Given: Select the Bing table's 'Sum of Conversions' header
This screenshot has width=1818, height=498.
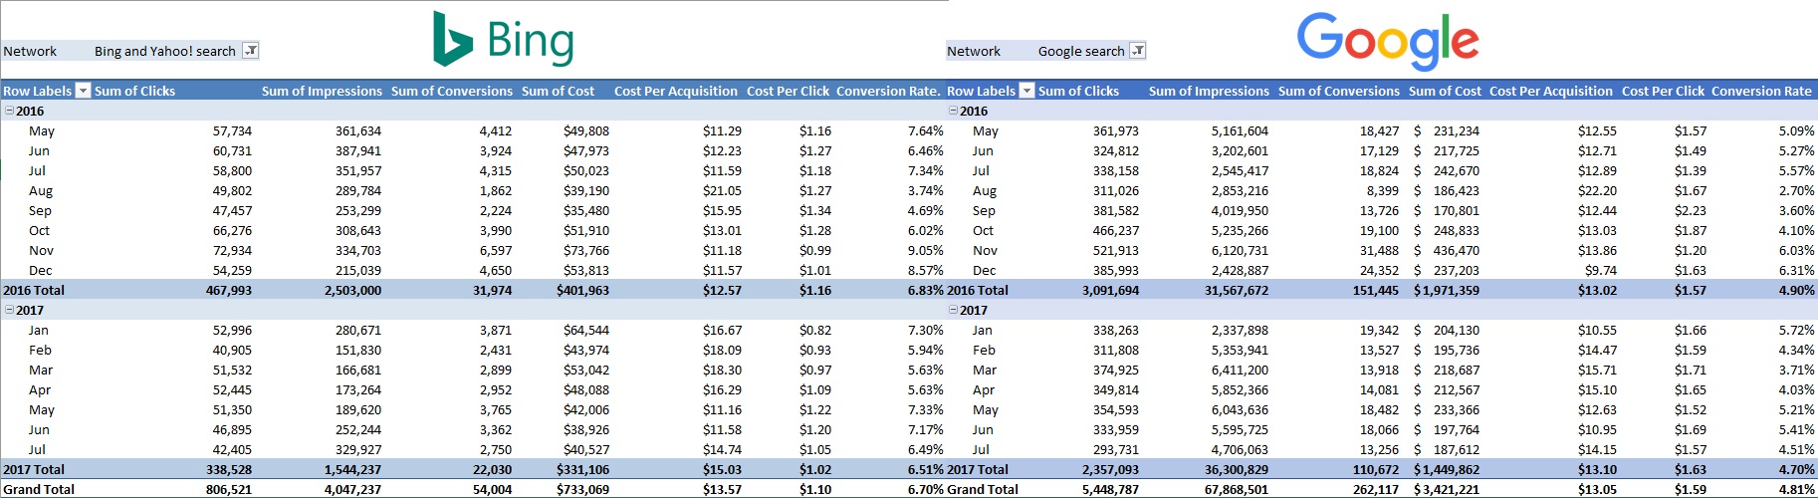Looking at the screenshot, I should [452, 91].
